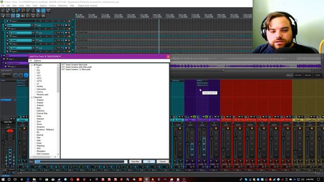
Task: Confirm with the OK button
Action: point(149,162)
